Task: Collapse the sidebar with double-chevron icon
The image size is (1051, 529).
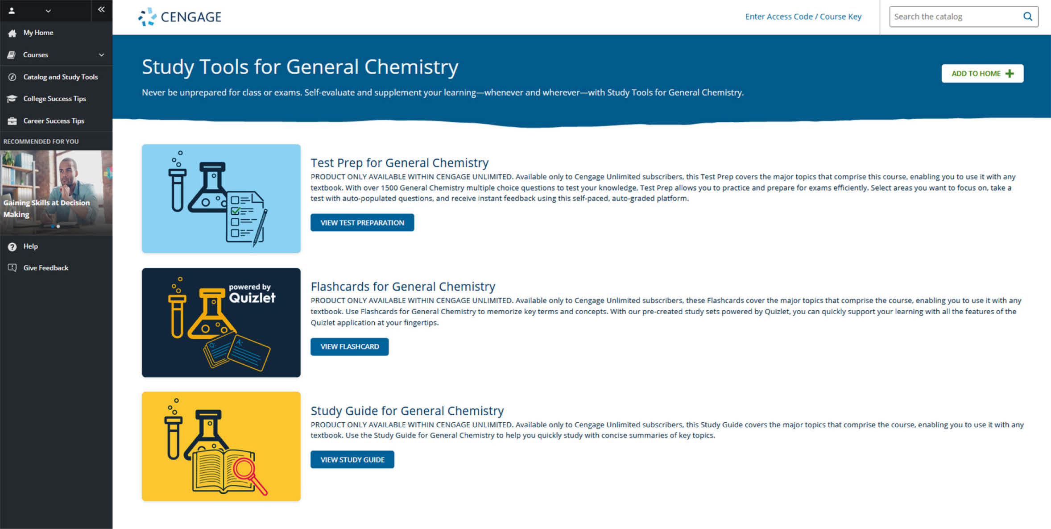Action: (x=101, y=9)
